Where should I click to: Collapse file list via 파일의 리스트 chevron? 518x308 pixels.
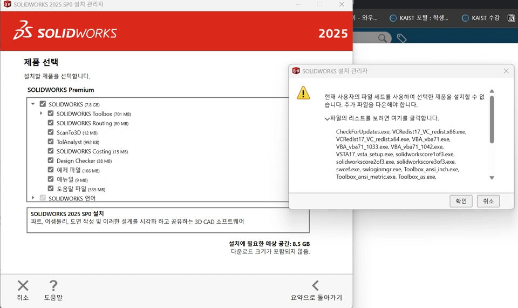click(x=327, y=118)
